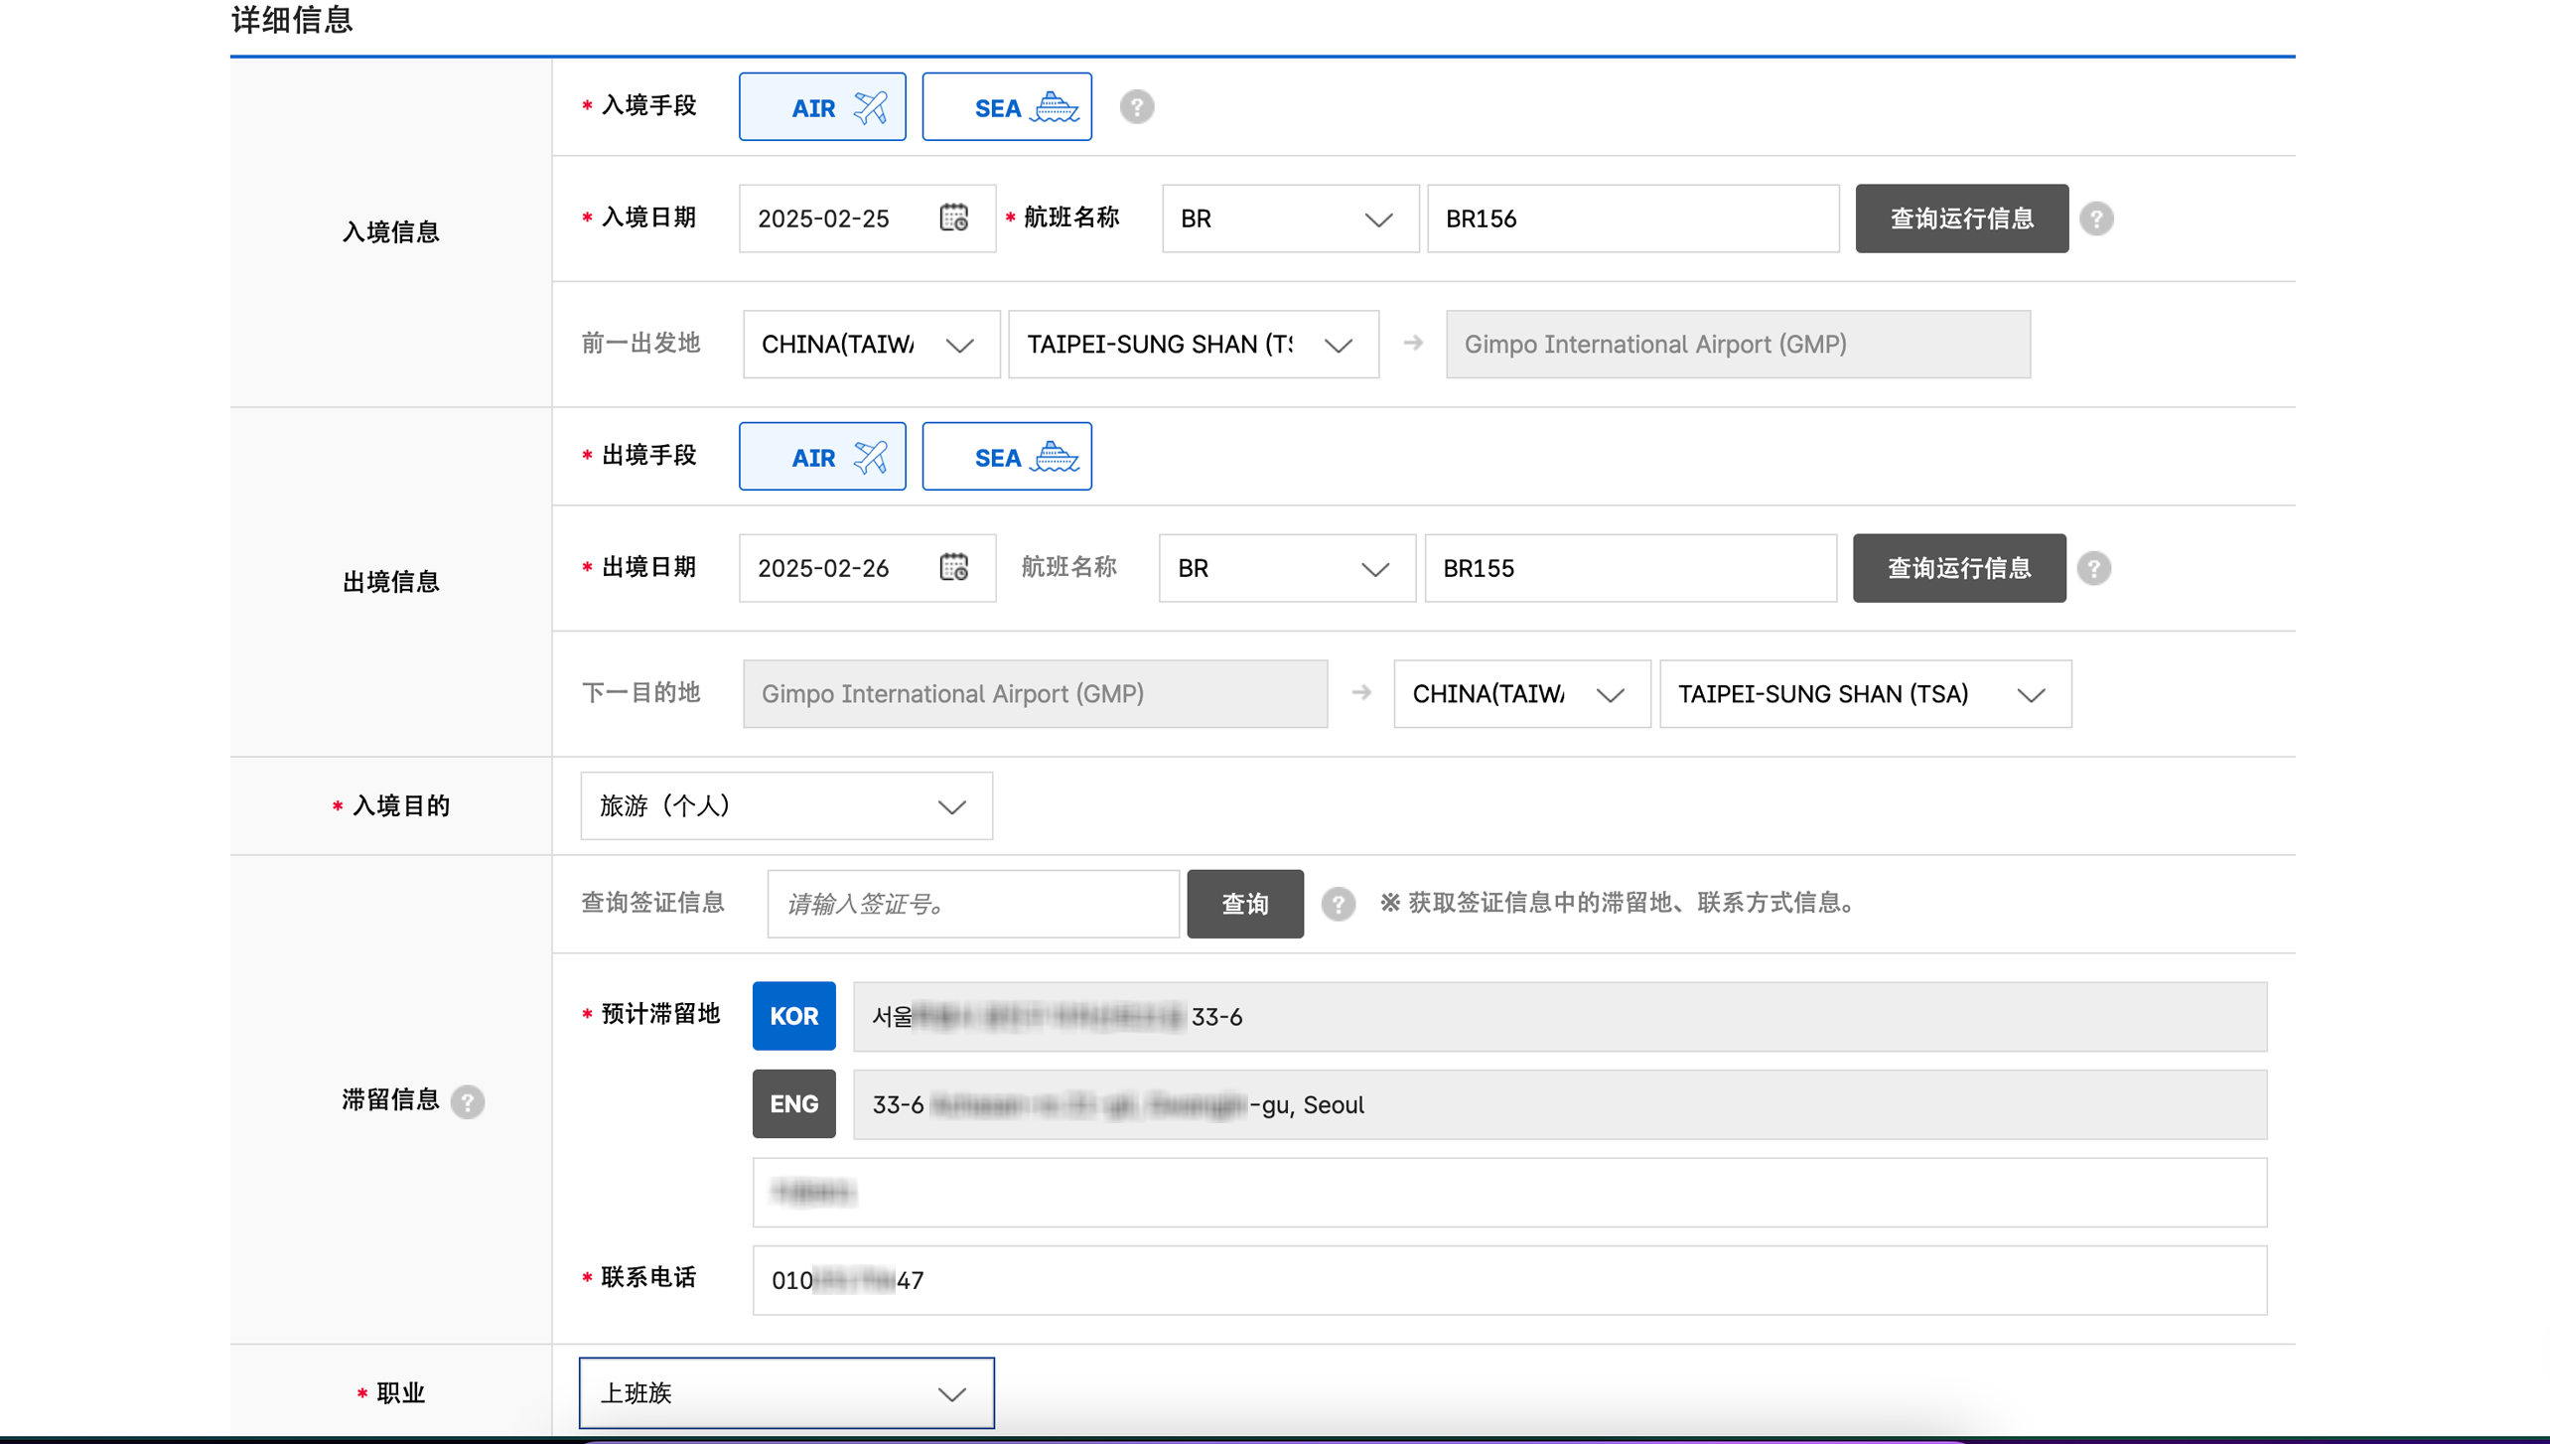
Task: Click help icon next to 滞留信息 label
Action: pos(467,1100)
